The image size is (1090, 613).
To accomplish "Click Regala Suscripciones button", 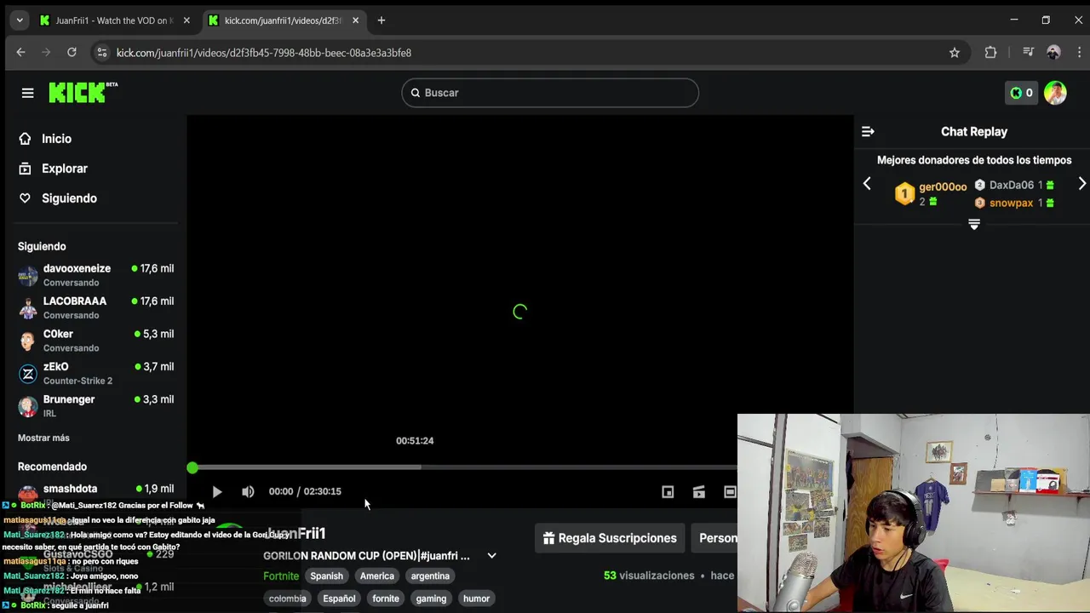I will point(610,538).
